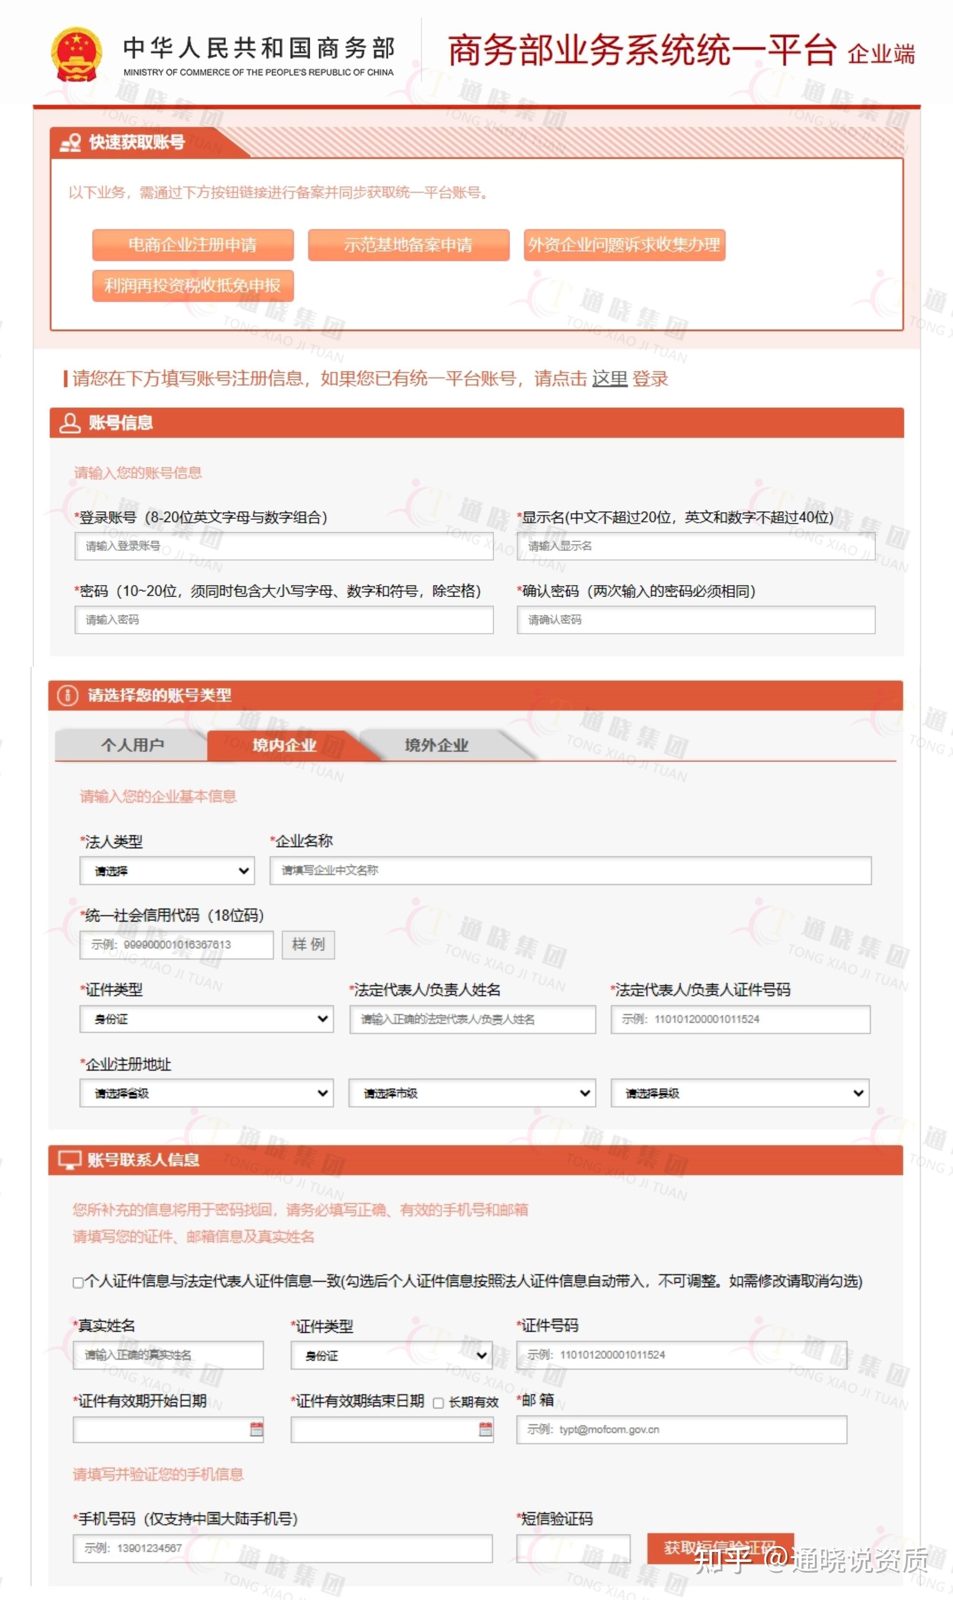
Task: Open the contact person 证件类型 dropdown
Action: click(x=392, y=1356)
